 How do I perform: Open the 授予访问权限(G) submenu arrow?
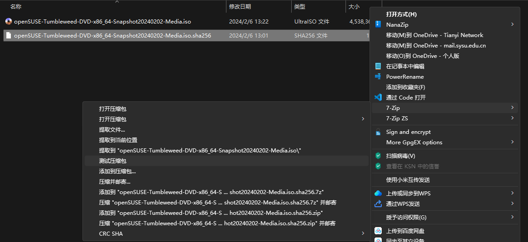(x=512, y=217)
